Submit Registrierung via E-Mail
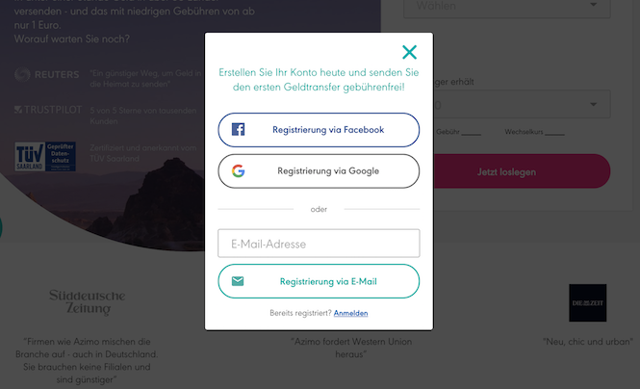640x389 pixels. click(319, 281)
